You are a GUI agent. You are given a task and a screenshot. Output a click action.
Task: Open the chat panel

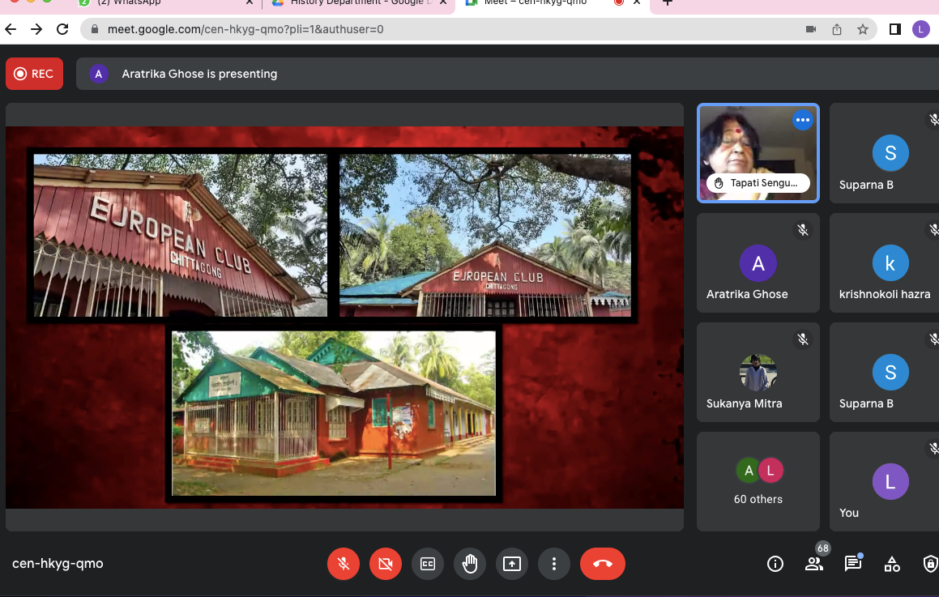pyautogui.click(x=852, y=564)
